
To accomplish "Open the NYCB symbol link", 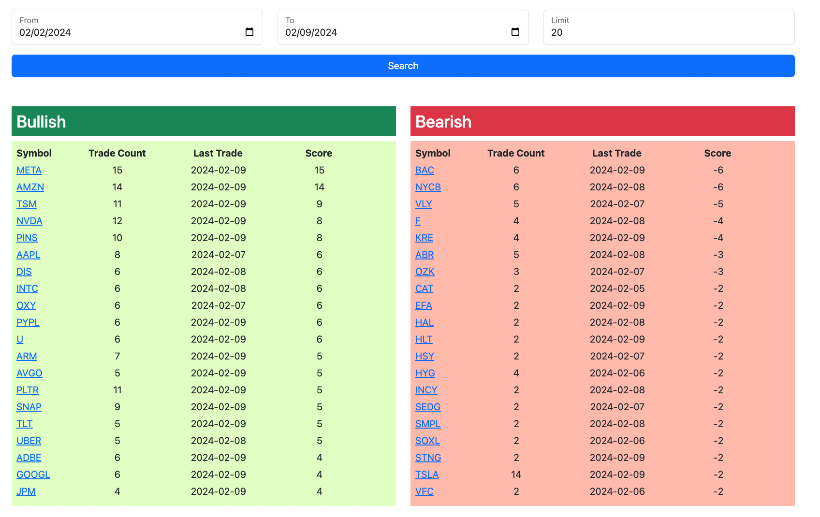I will [428, 187].
